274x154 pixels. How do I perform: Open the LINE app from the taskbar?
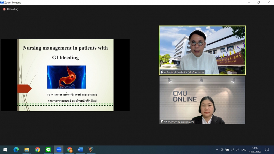[x=48, y=150]
